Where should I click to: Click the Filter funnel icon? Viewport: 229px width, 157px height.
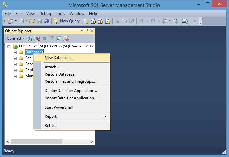tap(52, 38)
